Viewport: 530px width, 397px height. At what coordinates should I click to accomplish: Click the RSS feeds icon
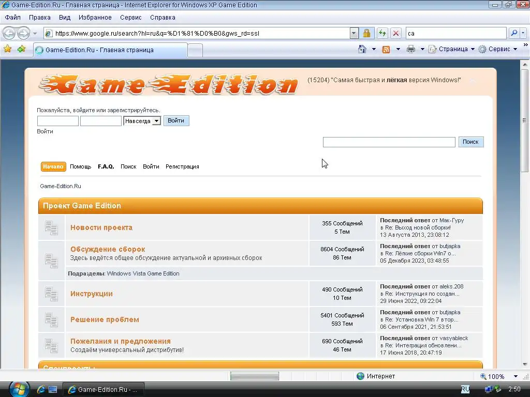tap(386, 49)
